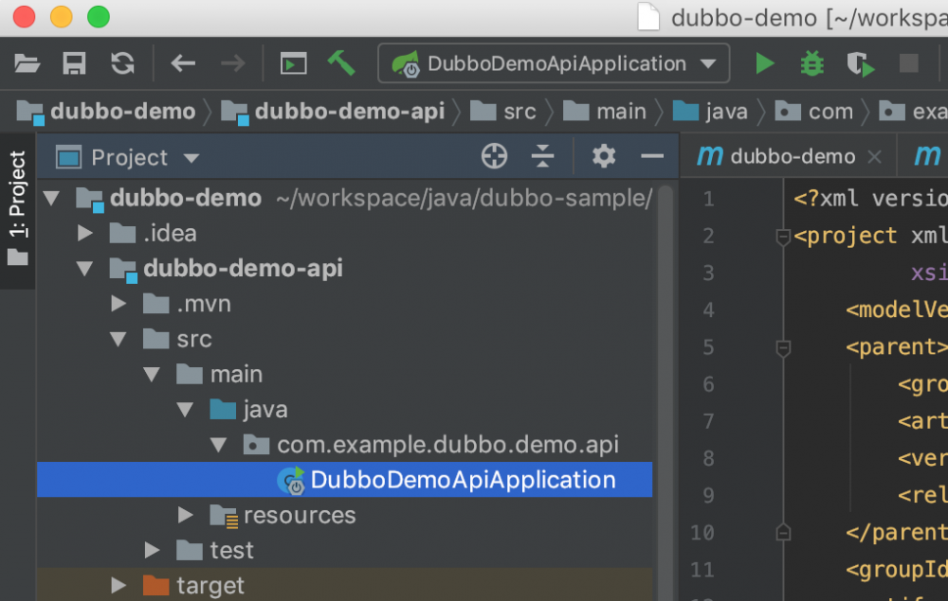Synchronize files with the refresh icon
The height and width of the screenshot is (601, 948).
(121, 62)
